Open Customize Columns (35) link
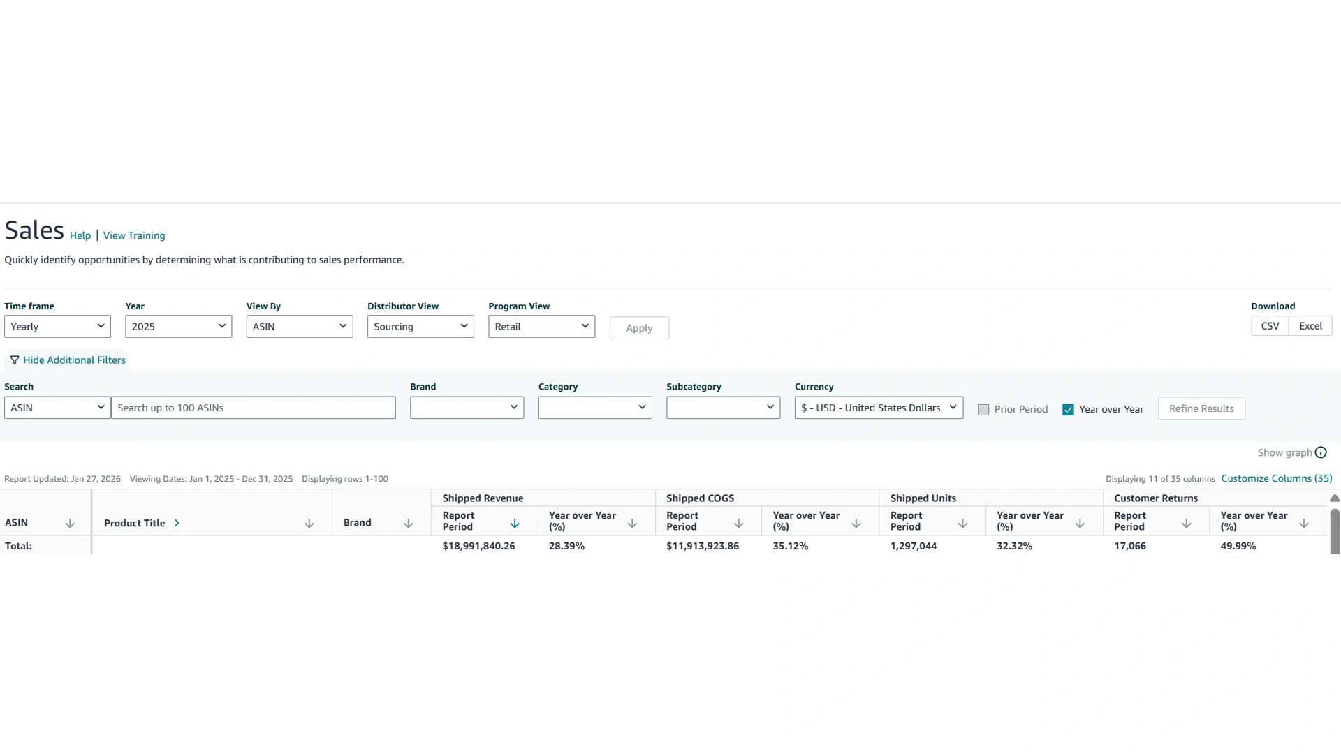 pos(1277,478)
